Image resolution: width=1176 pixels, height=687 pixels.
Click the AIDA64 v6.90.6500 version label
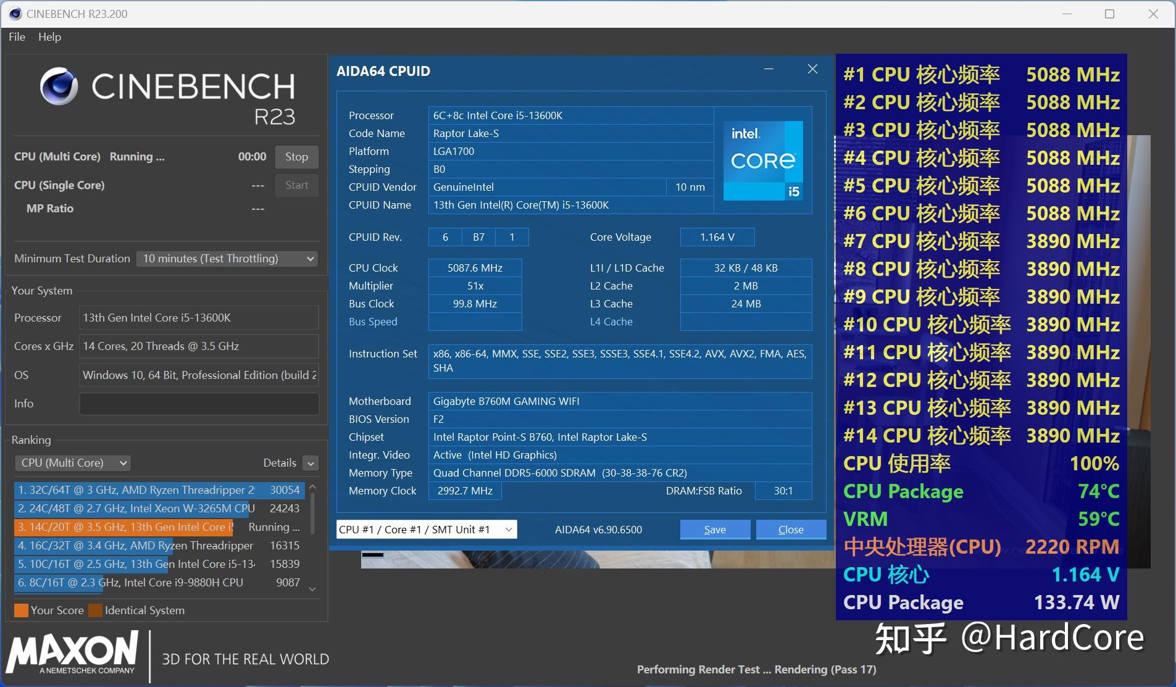[x=598, y=530]
